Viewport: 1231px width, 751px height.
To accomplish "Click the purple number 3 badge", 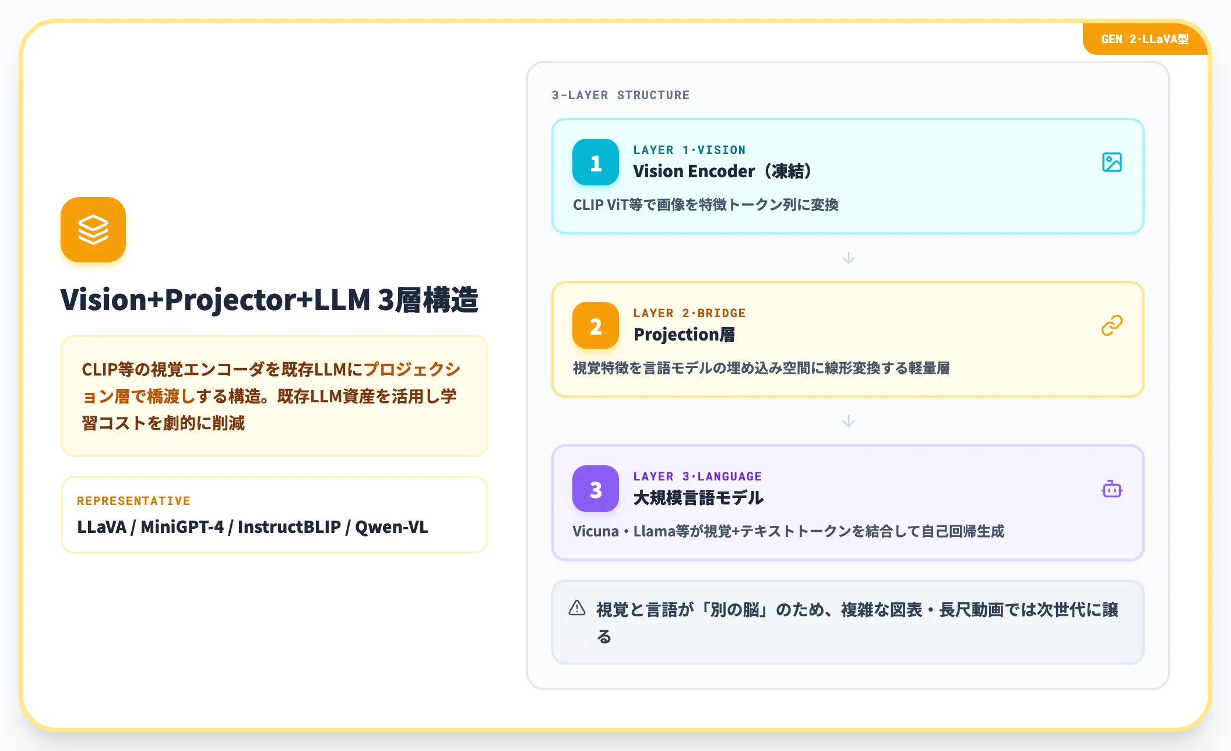I will point(596,489).
